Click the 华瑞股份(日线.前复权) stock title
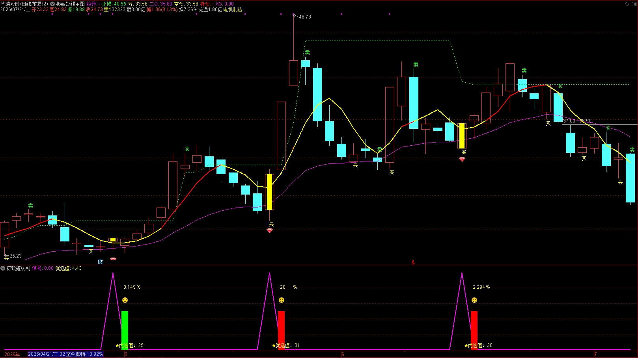Viewport: 638px width, 358px height. pyautogui.click(x=24, y=4)
